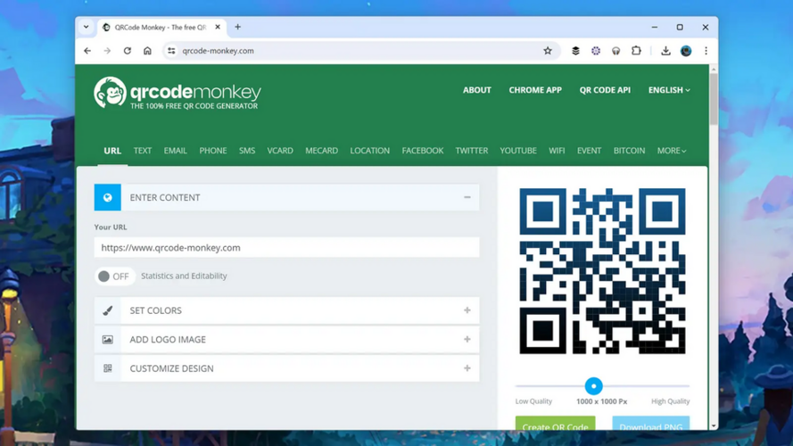Viewport: 793px width, 446px height.
Task: Go to the browser home page
Action: pos(147,51)
